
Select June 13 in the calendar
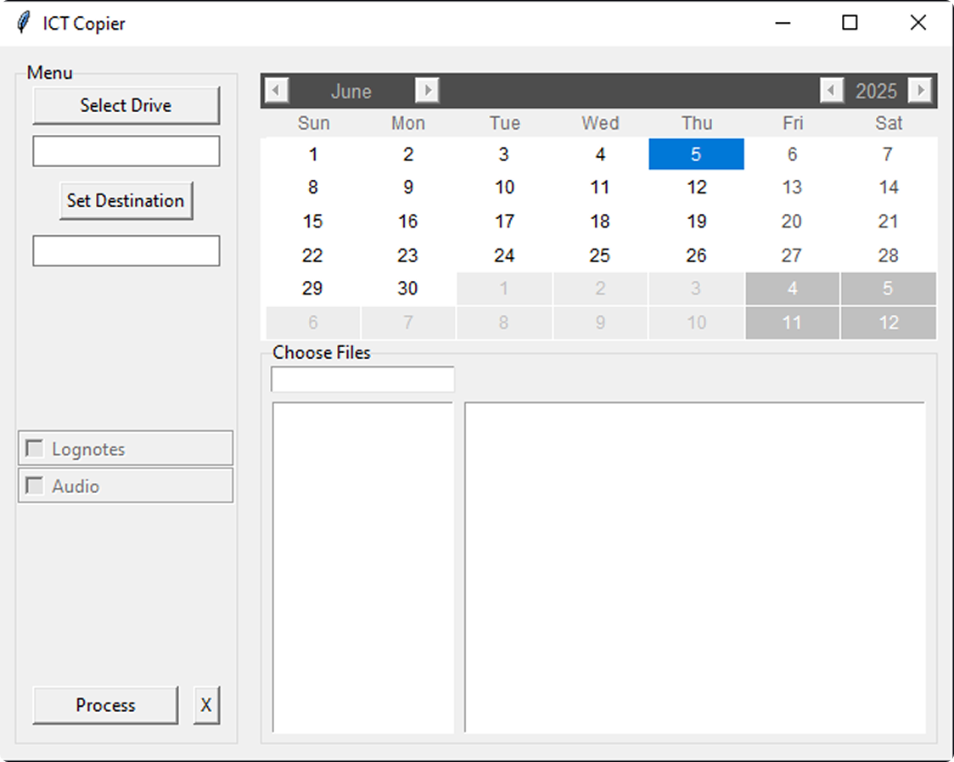click(x=792, y=188)
